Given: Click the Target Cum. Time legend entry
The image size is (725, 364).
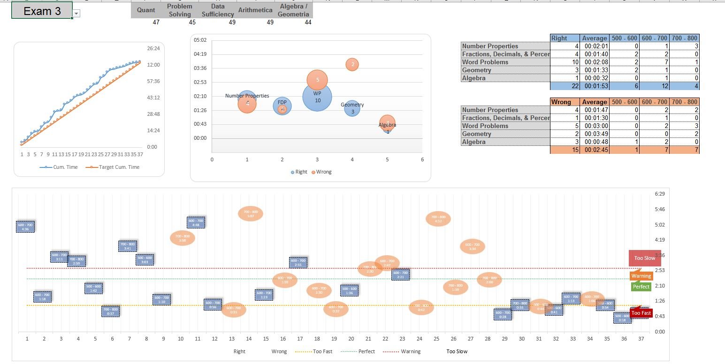Looking at the screenshot, I should (112, 167).
